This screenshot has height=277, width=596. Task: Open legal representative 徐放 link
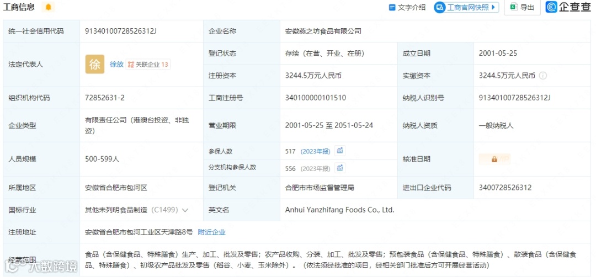click(x=116, y=65)
